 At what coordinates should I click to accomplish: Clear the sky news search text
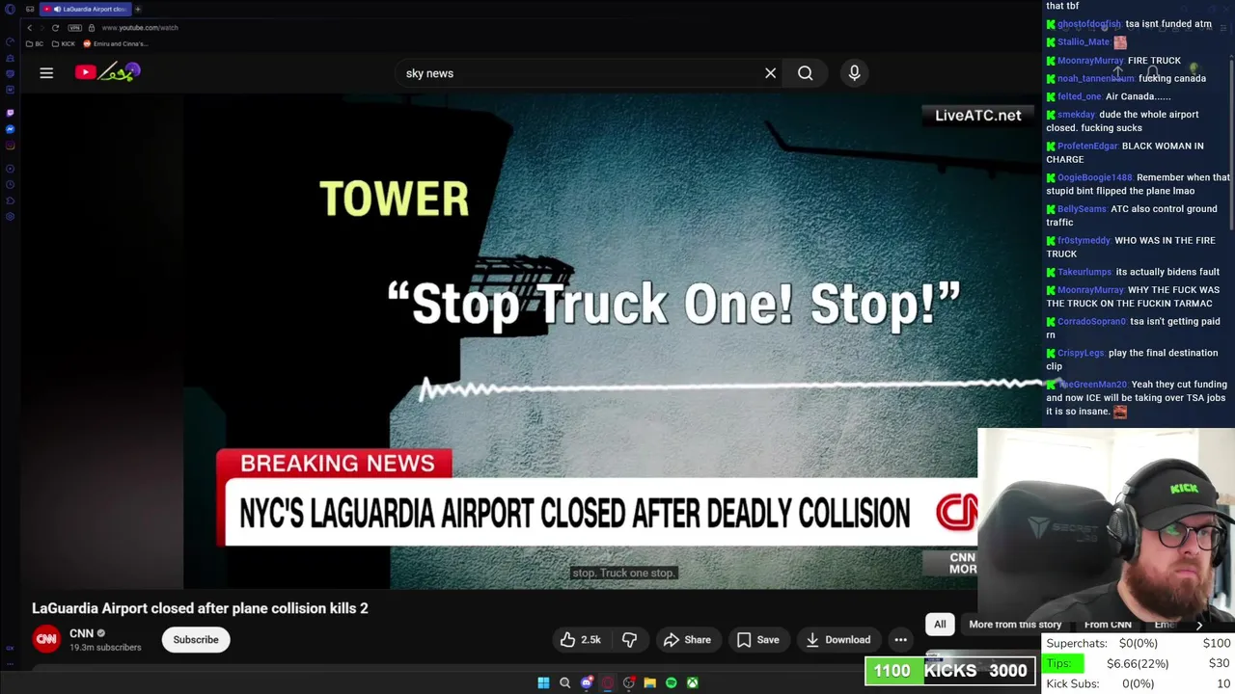770,73
